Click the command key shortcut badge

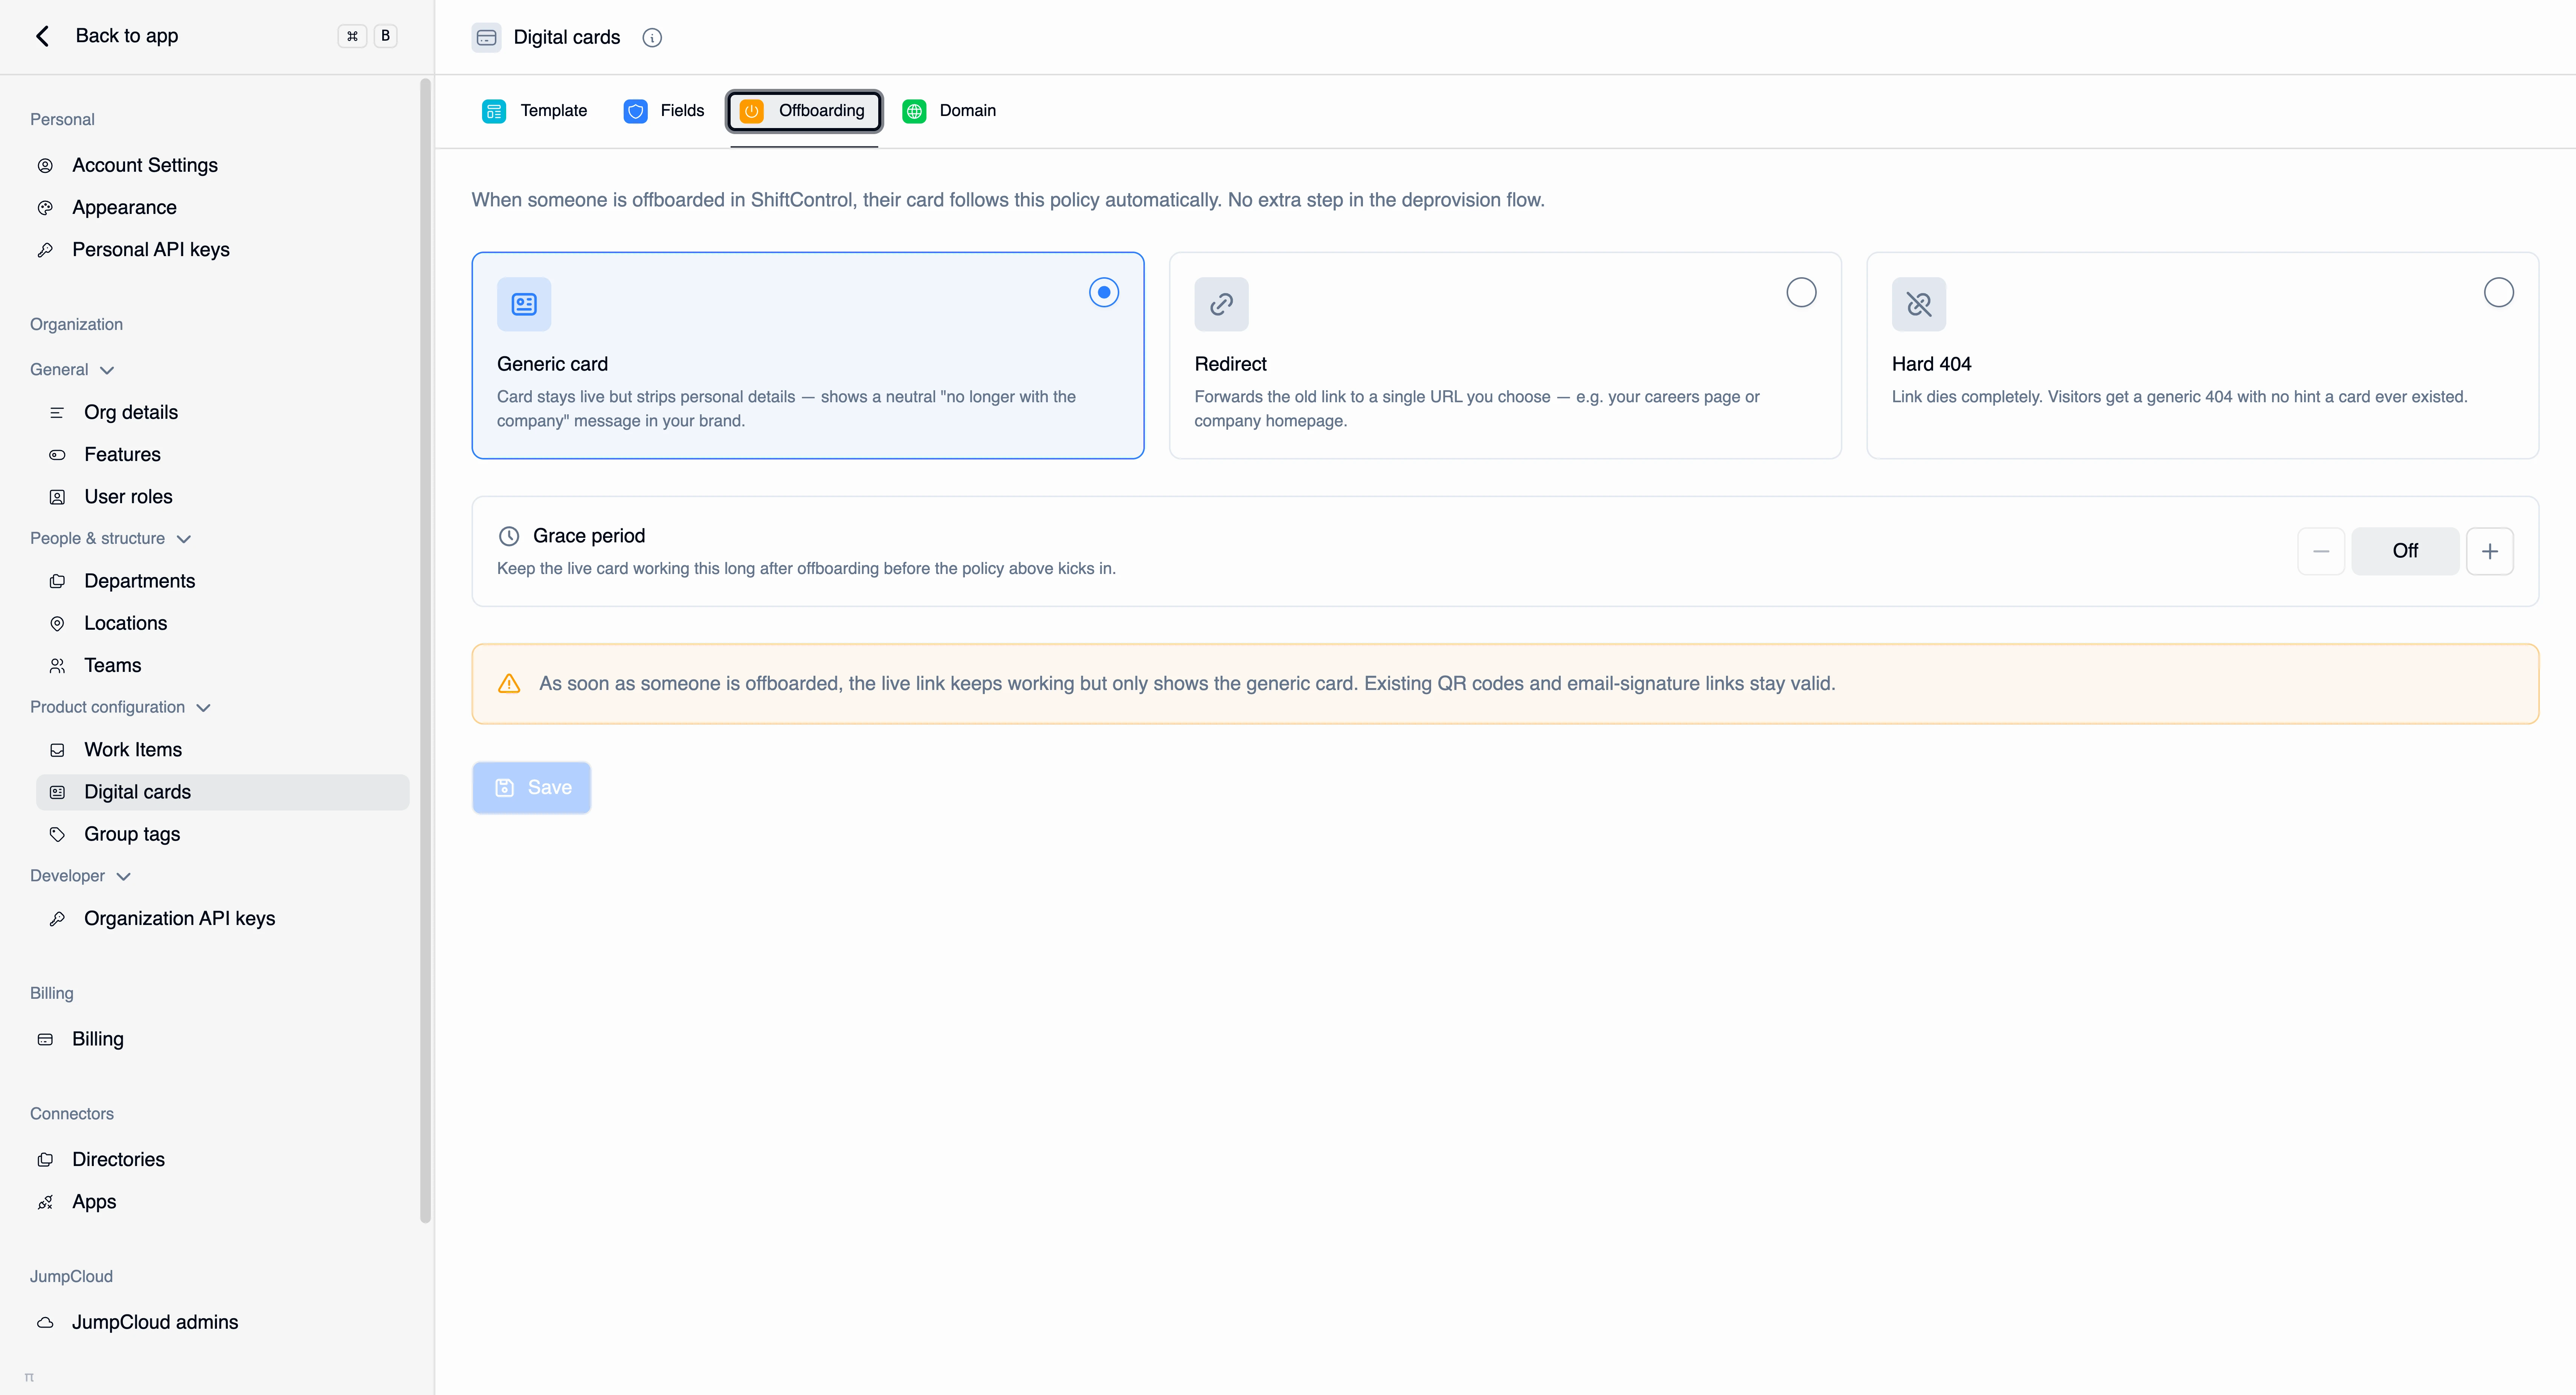352,36
